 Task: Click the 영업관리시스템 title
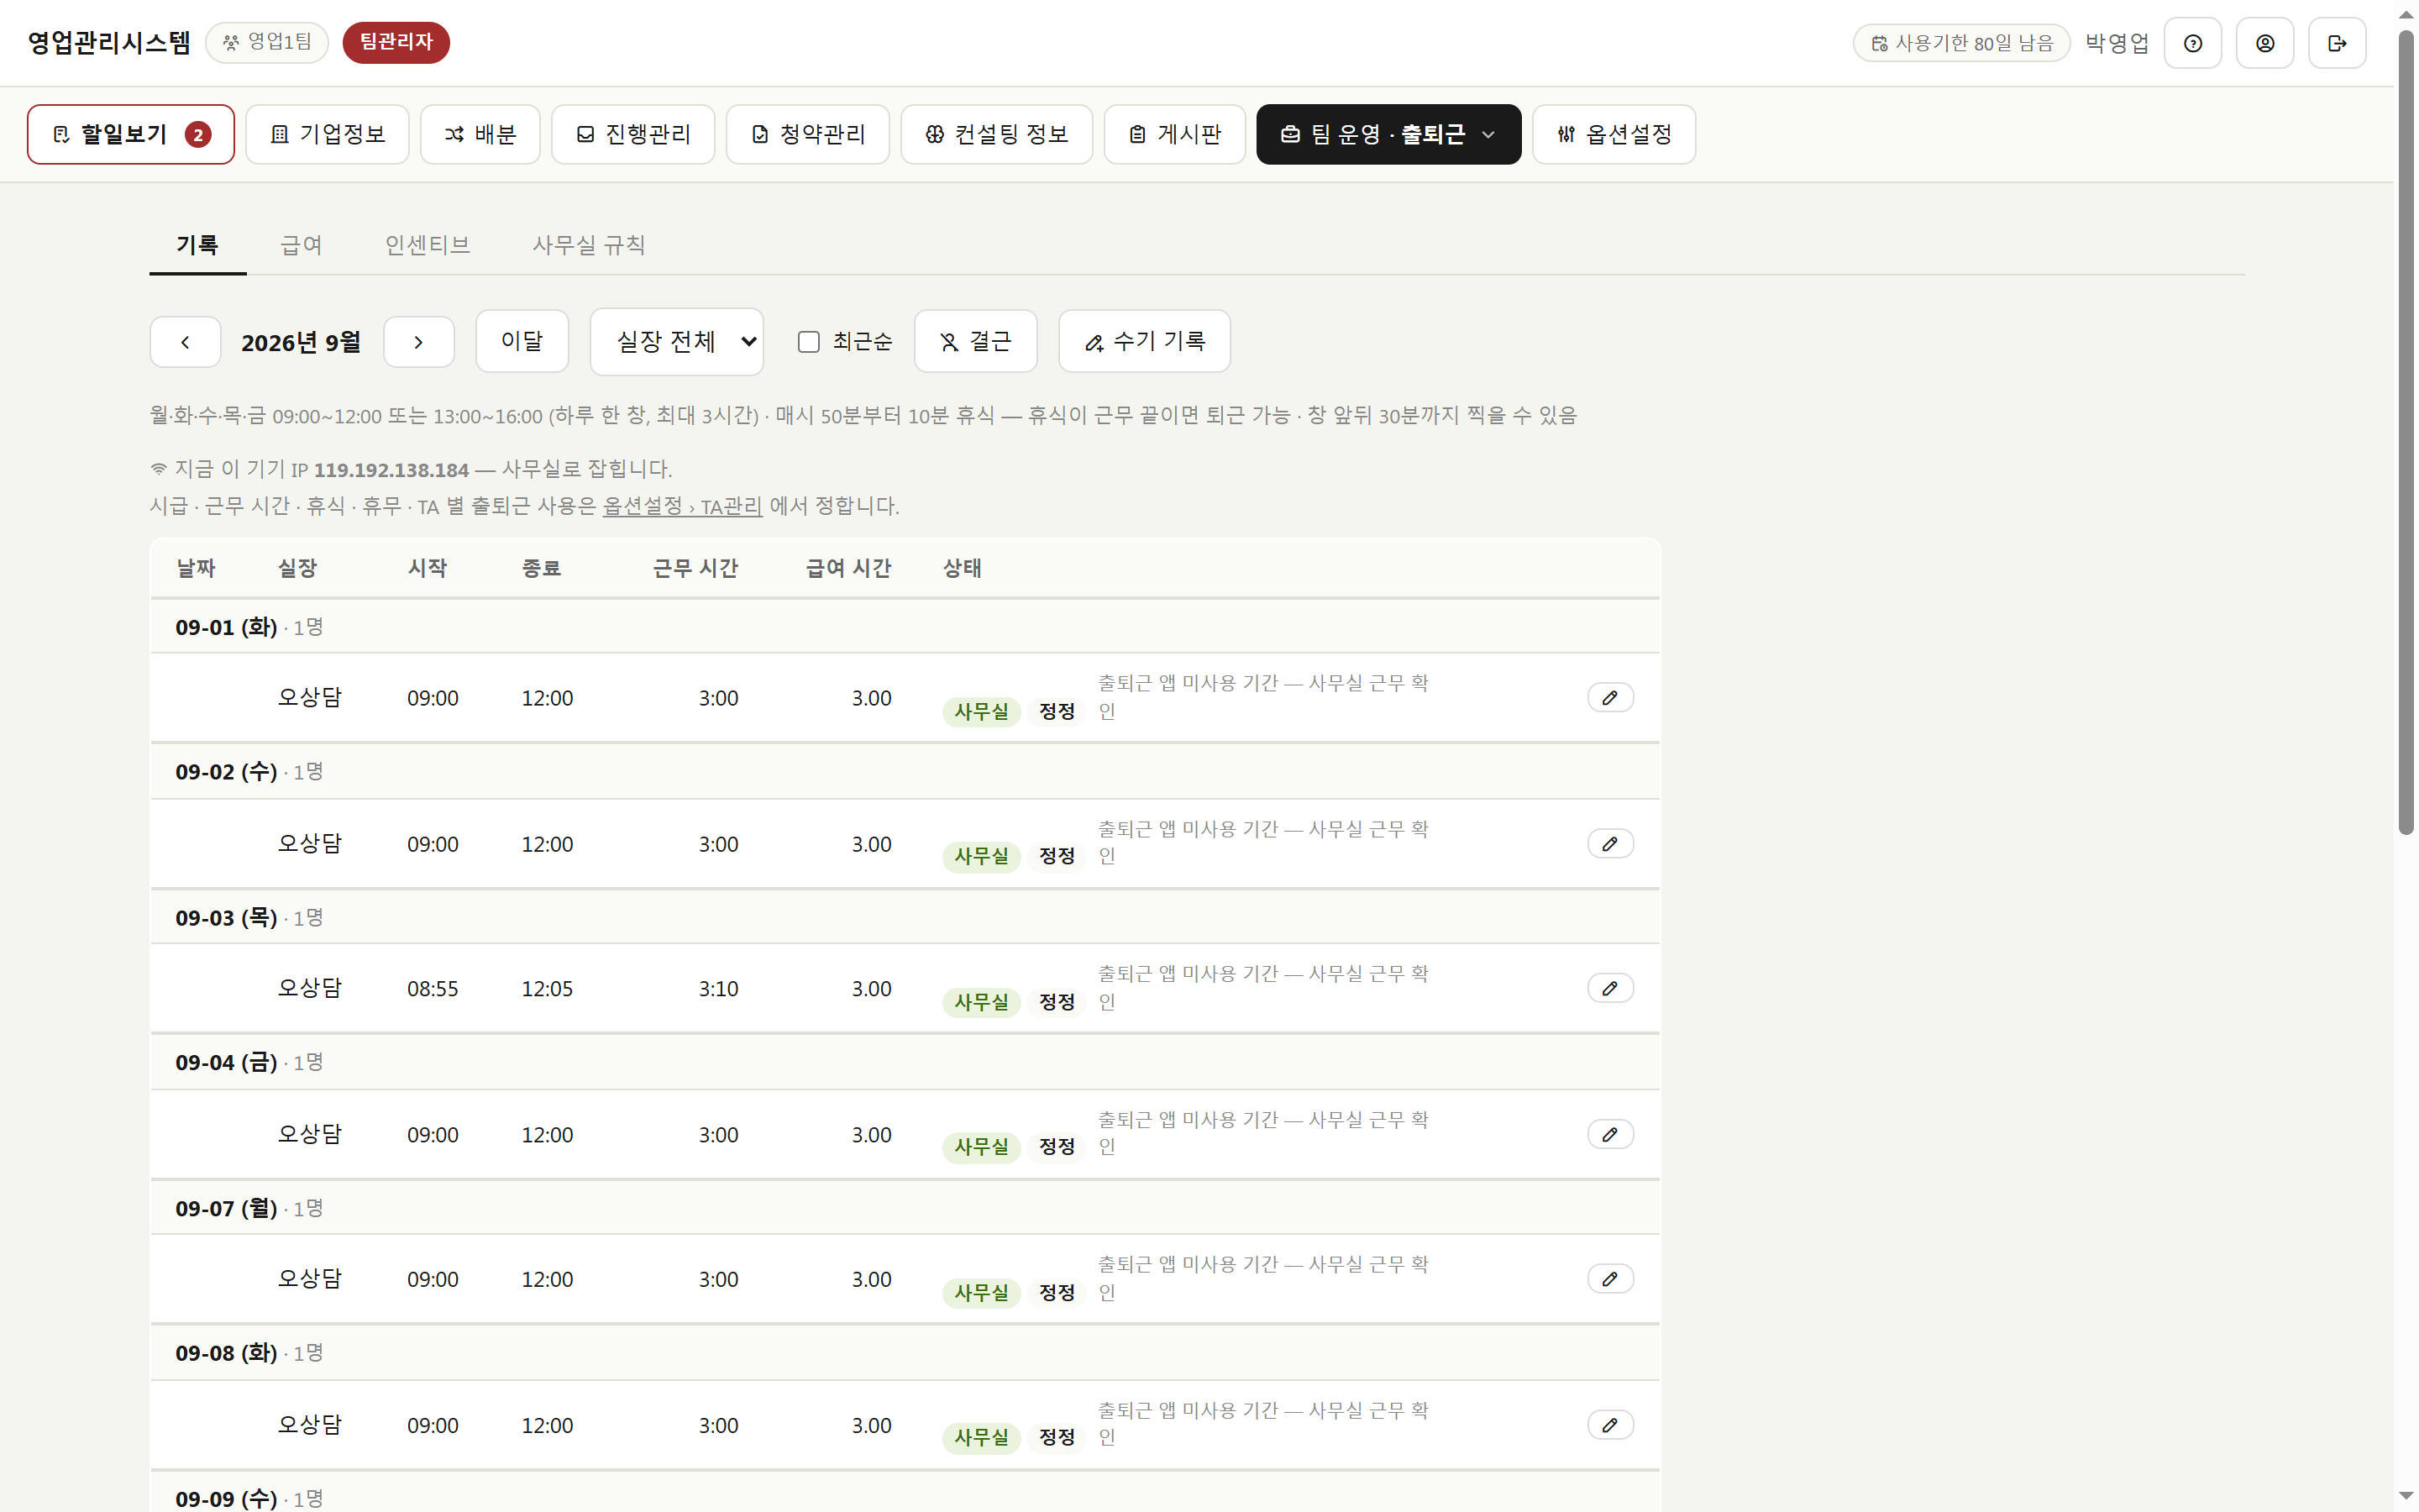point(109,42)
